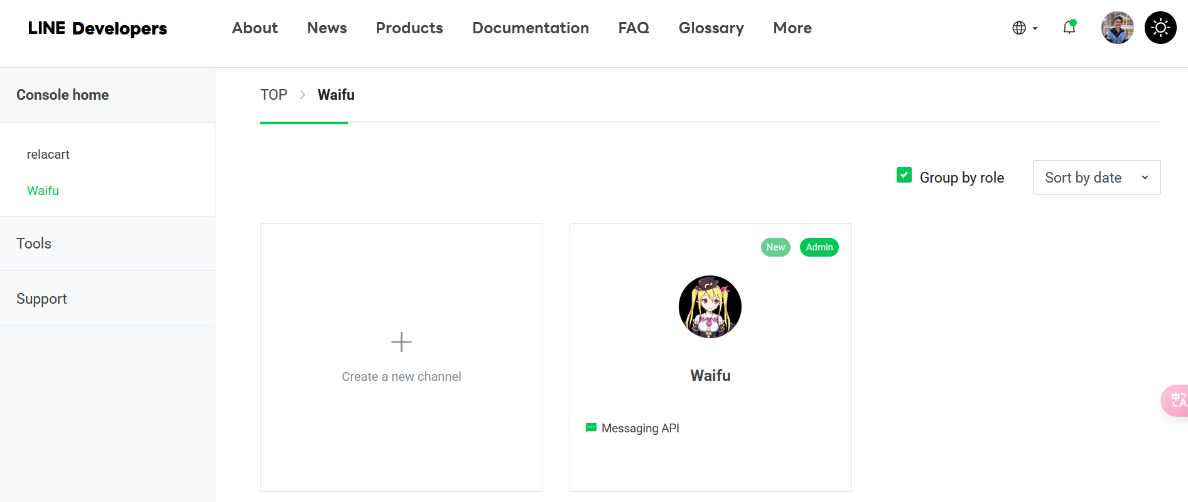Click the Waifu channel avatar image

point(710,307)
